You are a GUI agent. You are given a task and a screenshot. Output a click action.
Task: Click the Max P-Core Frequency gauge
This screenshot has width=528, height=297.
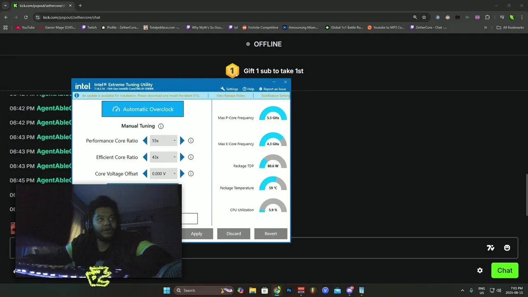point(273,114)
